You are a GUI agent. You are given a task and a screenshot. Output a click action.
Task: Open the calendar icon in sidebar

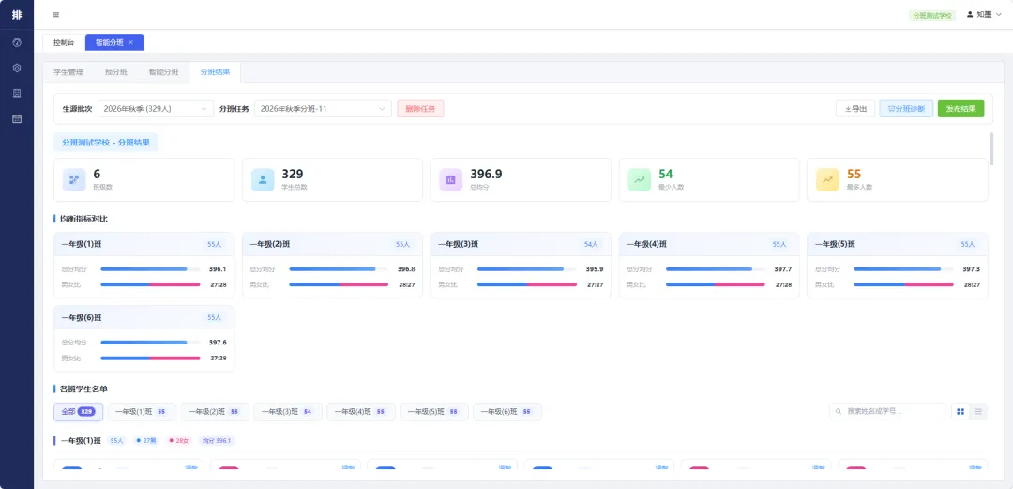click(17, 119)
